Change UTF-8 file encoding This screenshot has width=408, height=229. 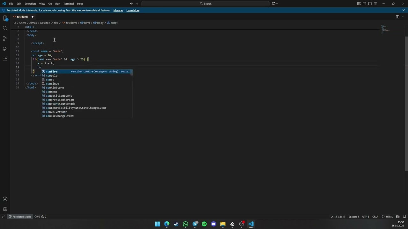coord(366,217)
